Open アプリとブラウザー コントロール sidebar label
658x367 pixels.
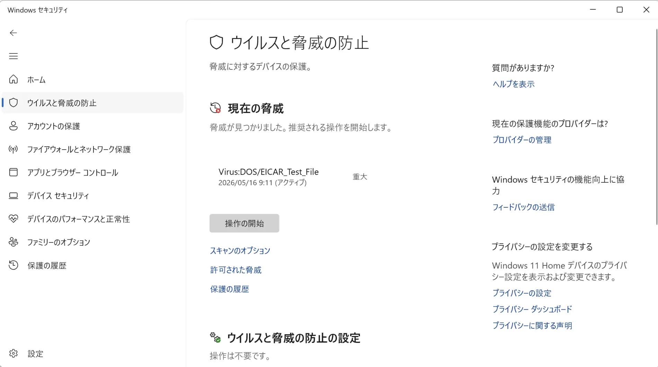73,172
